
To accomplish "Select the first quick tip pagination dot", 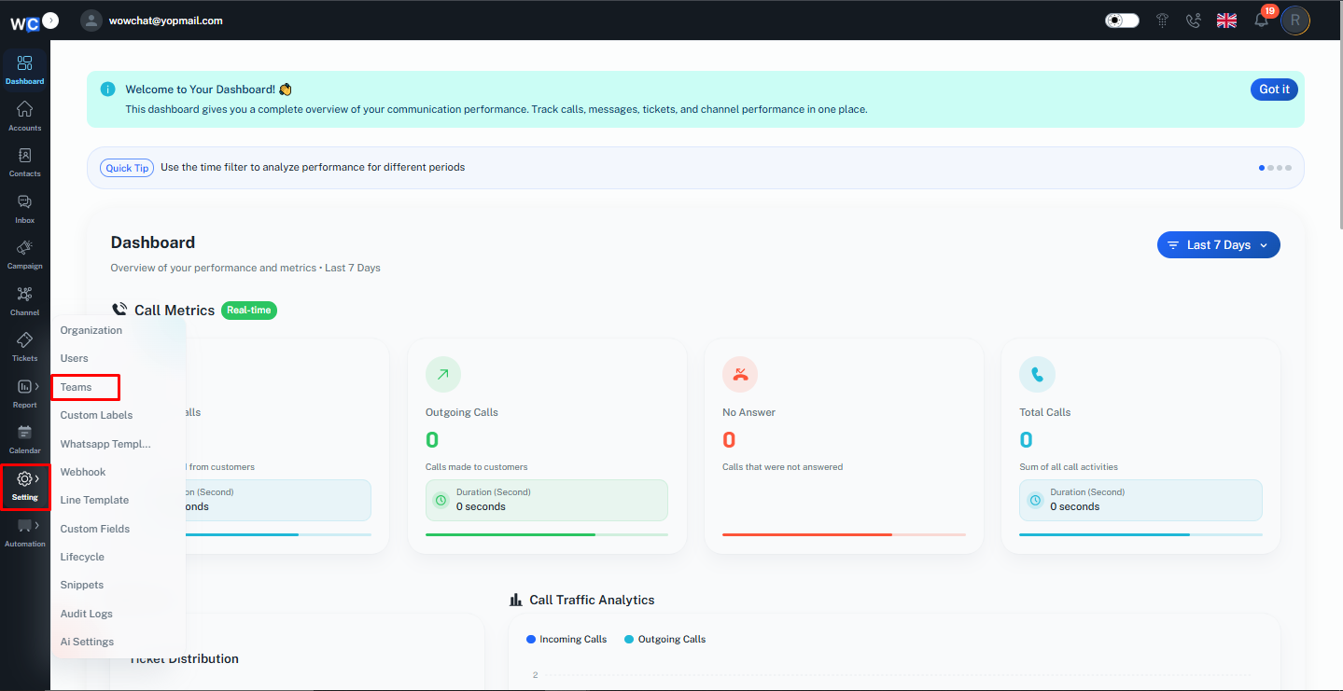I will coord(1262,168).
